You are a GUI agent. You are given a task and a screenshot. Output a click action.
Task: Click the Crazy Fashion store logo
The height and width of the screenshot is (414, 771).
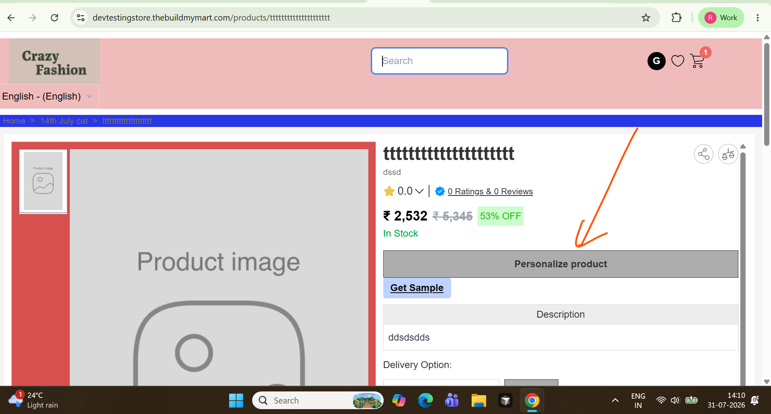pos(54,61)
